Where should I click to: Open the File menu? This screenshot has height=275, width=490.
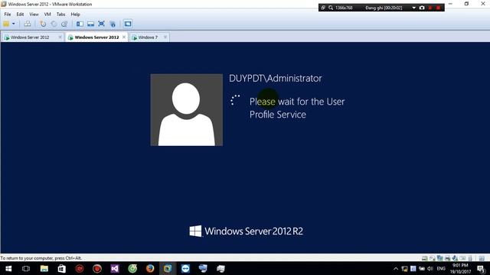click(x=8, y=15)
